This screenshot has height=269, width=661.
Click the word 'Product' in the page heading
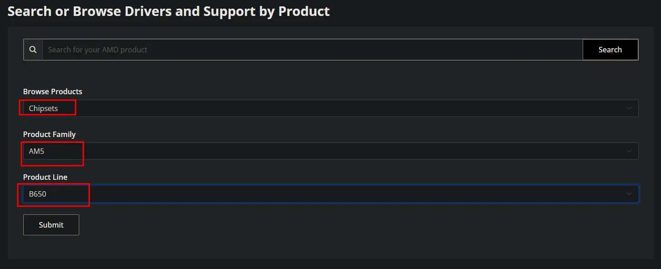[x=304, y=11]
